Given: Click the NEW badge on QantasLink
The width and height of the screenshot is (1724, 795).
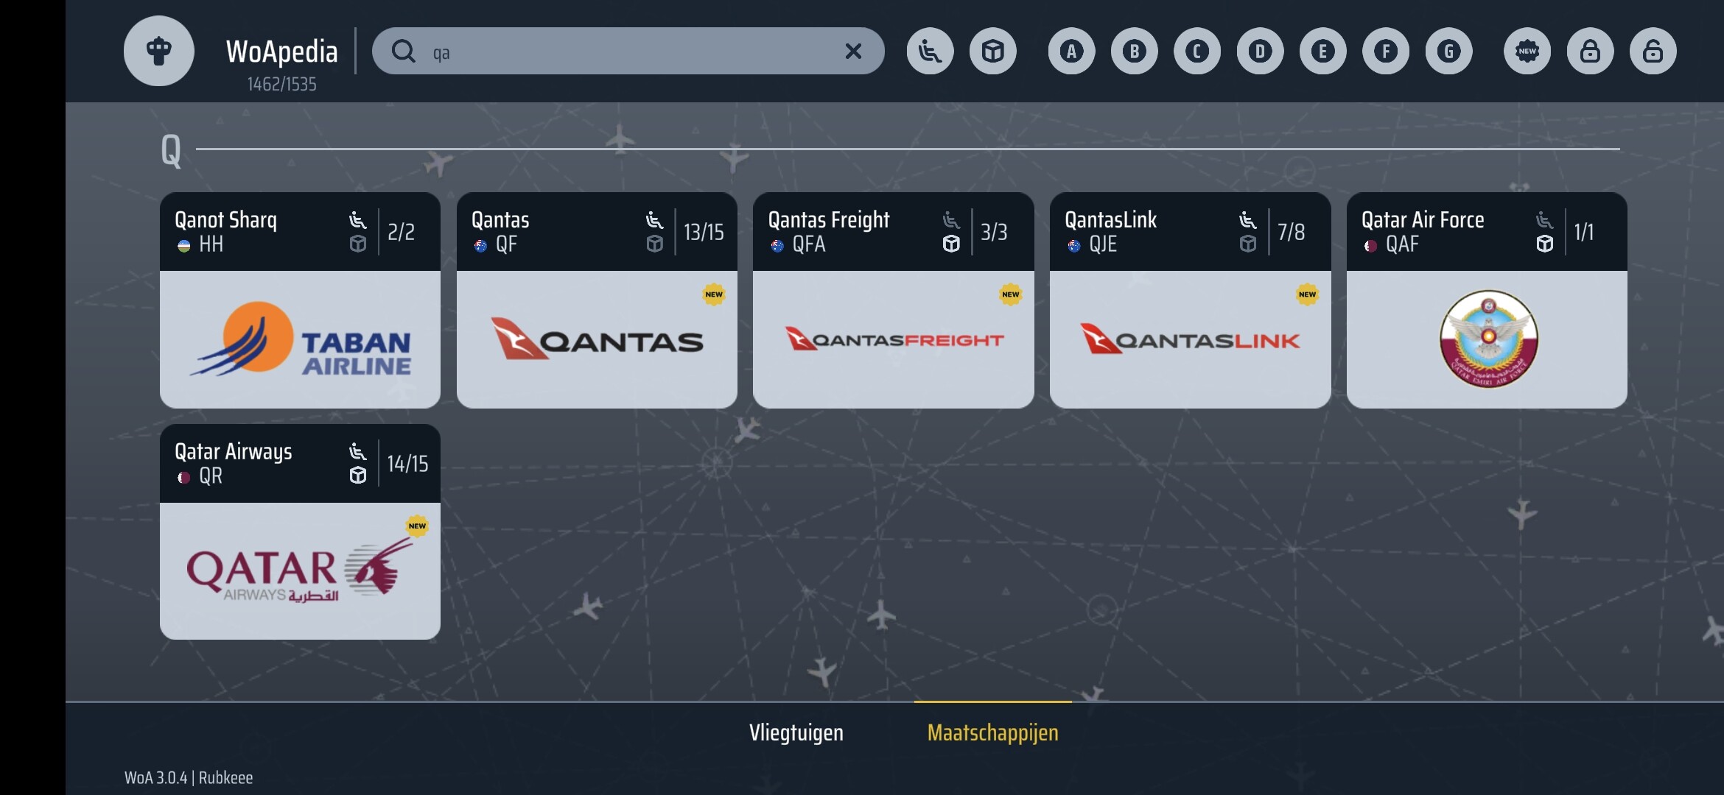Looking at the screenshot, I should (x=1307, y=294).
